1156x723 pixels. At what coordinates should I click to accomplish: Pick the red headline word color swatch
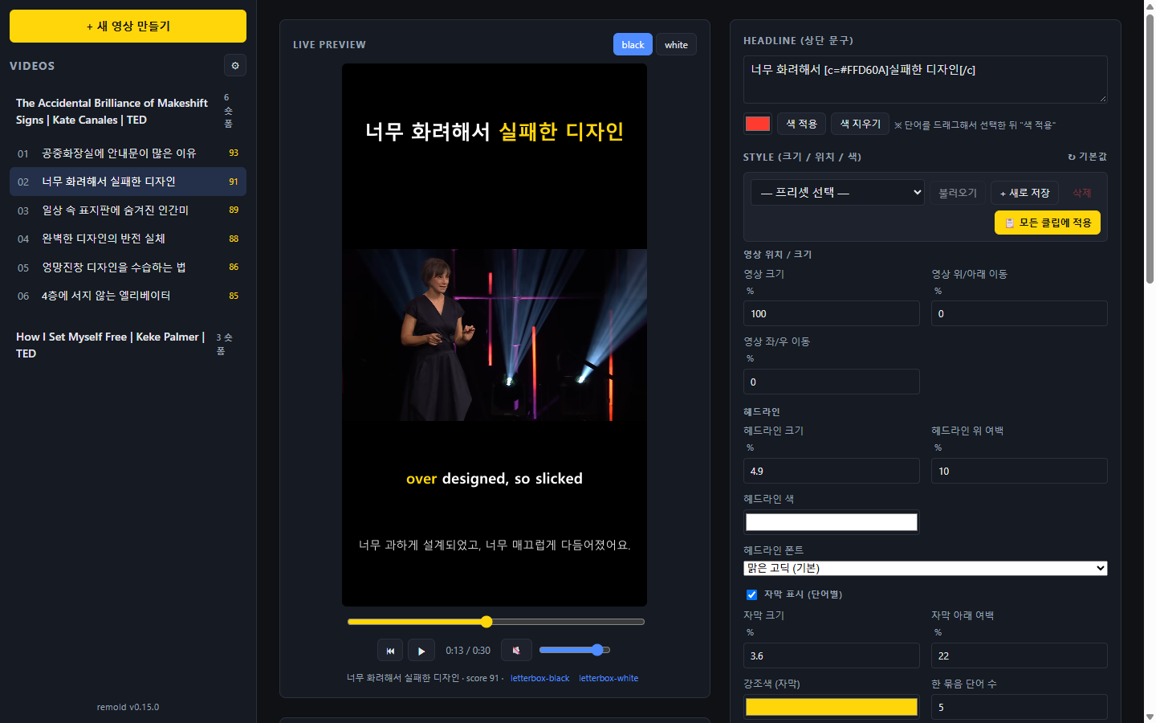coord(758,124)
